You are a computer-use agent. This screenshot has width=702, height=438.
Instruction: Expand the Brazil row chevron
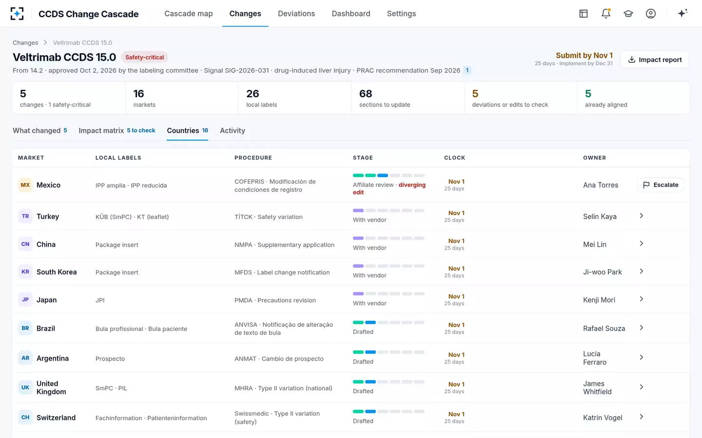point(642,328)
